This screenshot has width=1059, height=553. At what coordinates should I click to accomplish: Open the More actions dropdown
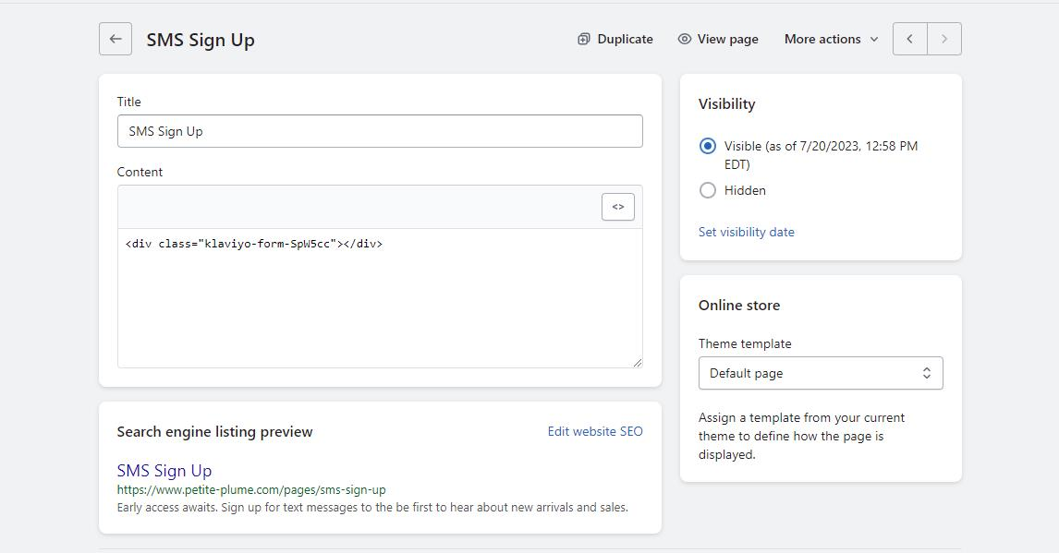click(831, 39)
